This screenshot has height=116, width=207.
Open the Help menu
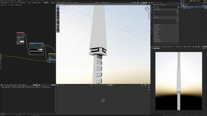click(x=15, y=1)
